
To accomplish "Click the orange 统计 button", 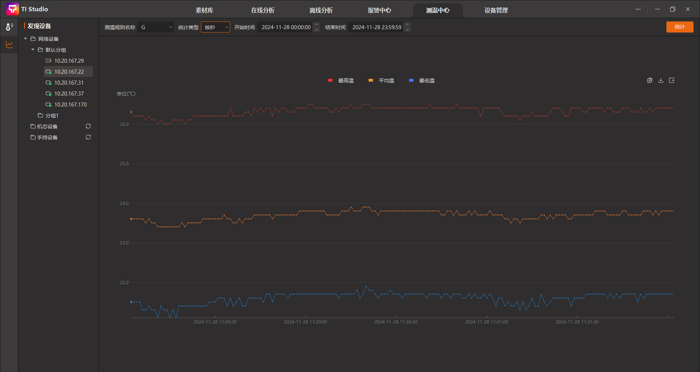I will (x=680, y=27).
